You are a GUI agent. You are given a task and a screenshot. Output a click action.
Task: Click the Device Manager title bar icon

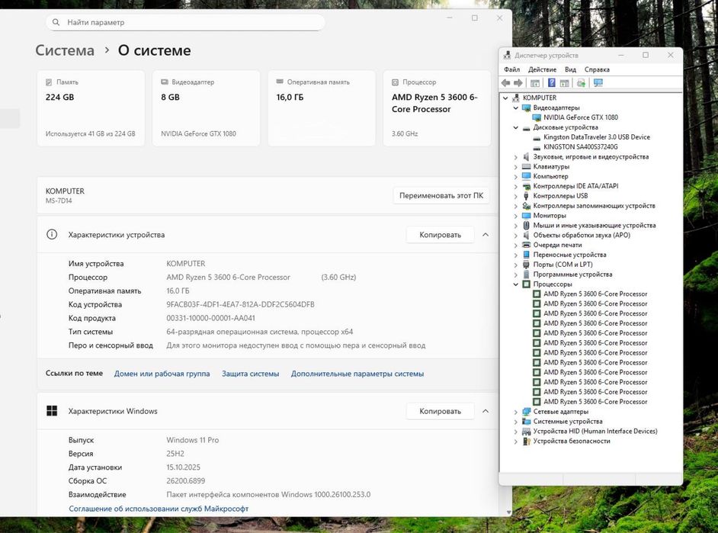coord(507,55)
